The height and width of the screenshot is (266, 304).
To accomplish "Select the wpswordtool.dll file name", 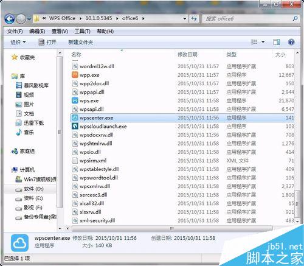I will pos(98,178).
